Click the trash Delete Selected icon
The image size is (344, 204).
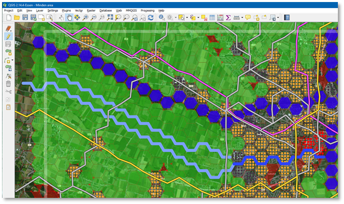[x=8, y=84]
